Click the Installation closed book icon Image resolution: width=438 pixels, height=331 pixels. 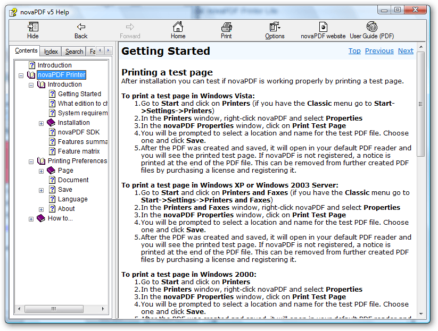[51, 122]
